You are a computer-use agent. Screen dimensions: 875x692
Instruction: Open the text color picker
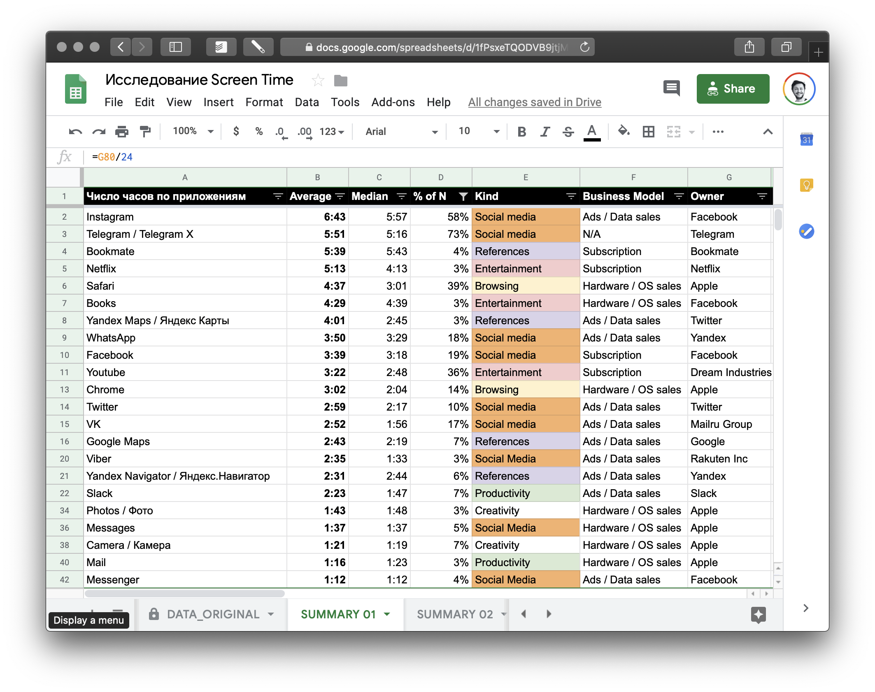pyautogui.click(x=592, y=132)
